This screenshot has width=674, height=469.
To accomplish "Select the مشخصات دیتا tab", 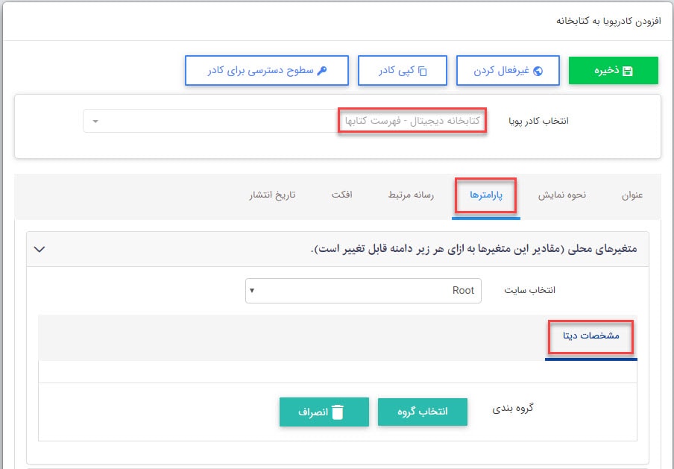I will point(591,337).
